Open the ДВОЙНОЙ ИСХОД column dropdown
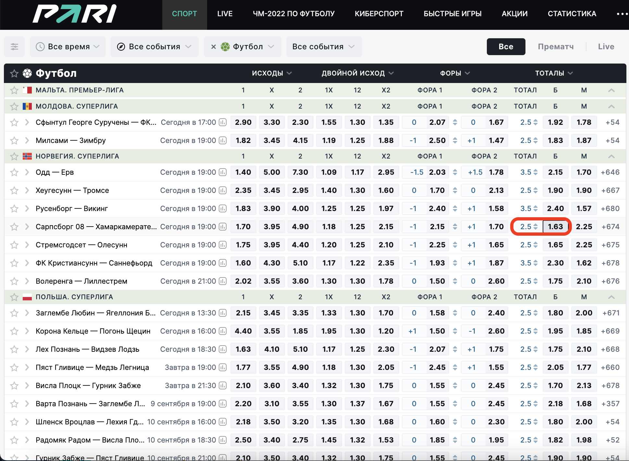This screenshot has height=461, width=629. click(x=357, y=73)
